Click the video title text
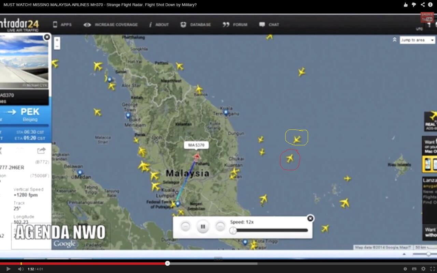 tap(100, 5)
